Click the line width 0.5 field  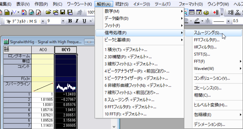click(x=237, y=21)
